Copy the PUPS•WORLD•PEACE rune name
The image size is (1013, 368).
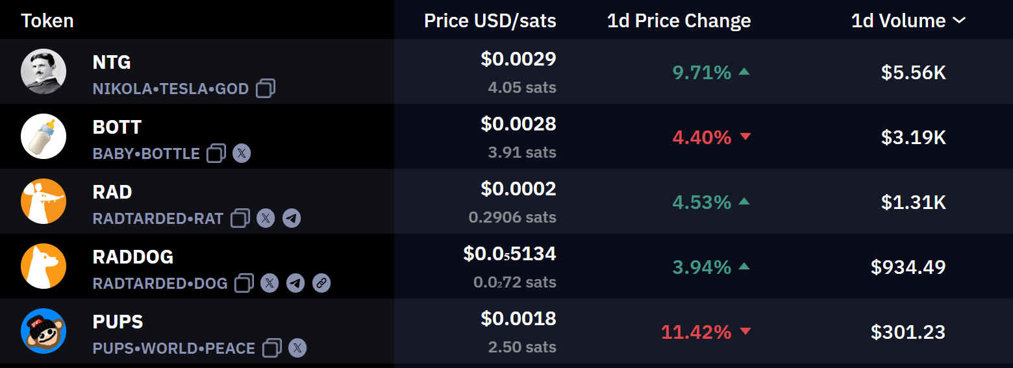pyautogui.click(x=272, y=348)
